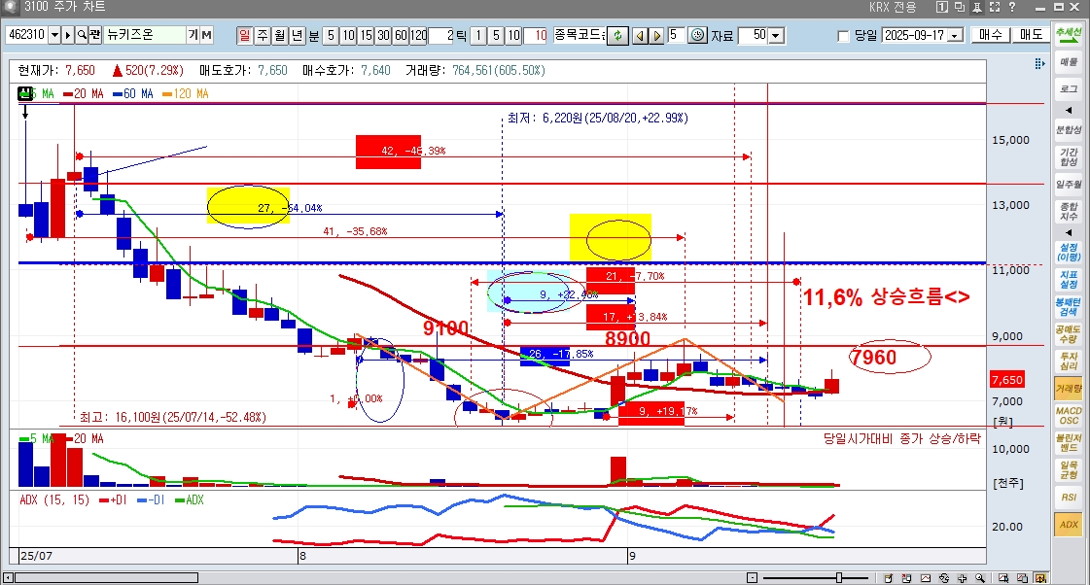Click the pin window icon in title bar

(976, 7)
